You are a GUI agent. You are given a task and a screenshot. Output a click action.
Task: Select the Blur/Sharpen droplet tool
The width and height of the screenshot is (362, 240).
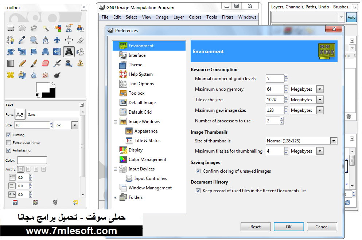34,75
